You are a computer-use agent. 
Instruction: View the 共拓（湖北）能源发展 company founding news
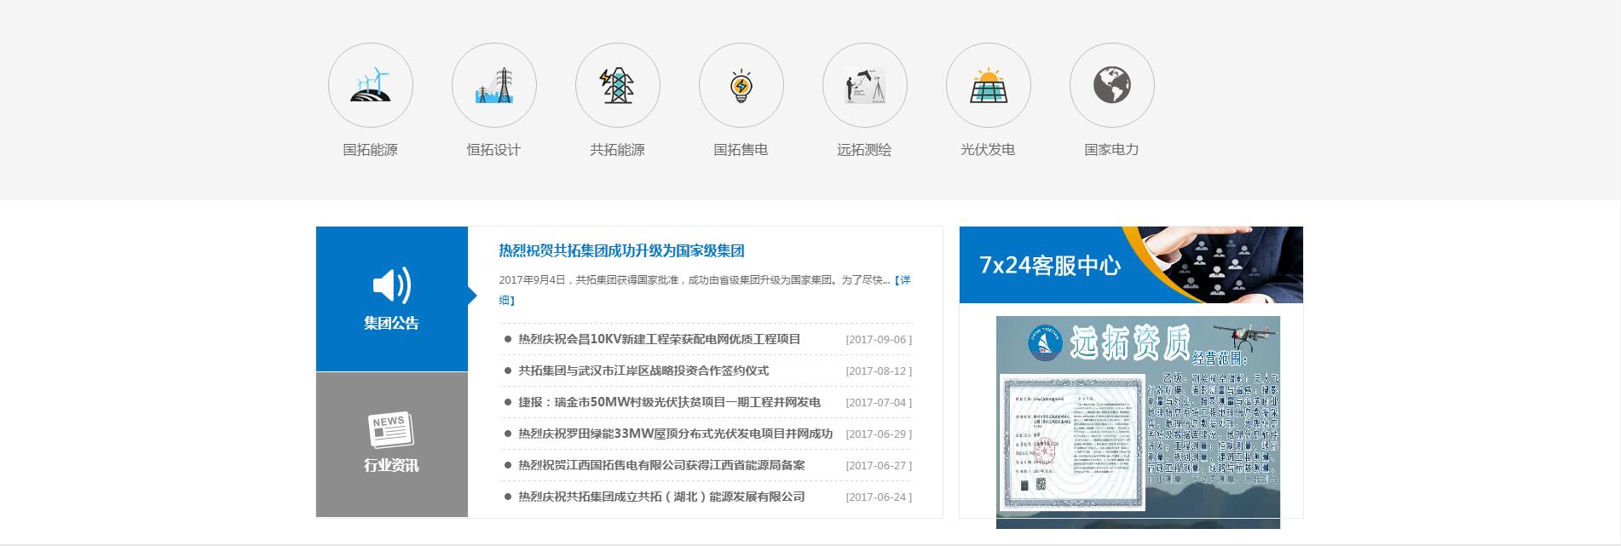(x=661, y=497)
